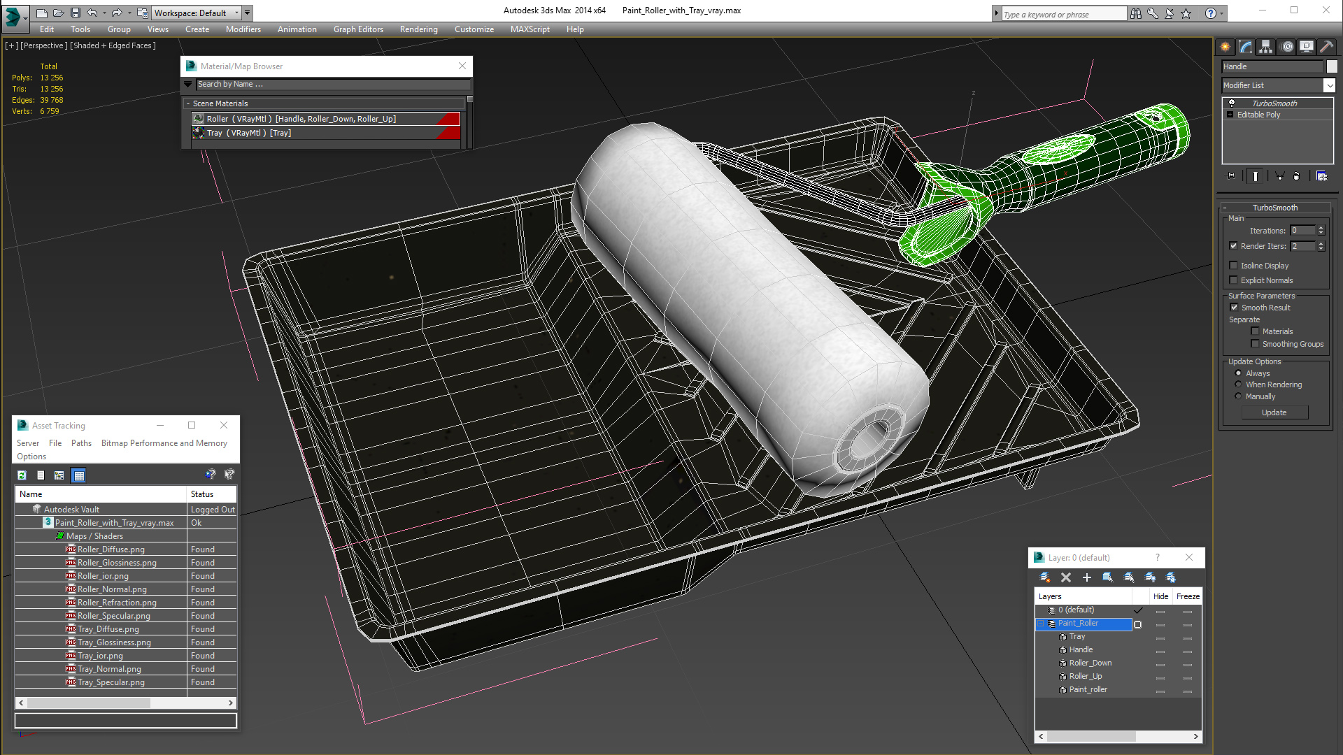Screen dimensions: 1343x755
Task: Collapse the Paint_Roller layer tree
Action: (x=1041, y=624)
